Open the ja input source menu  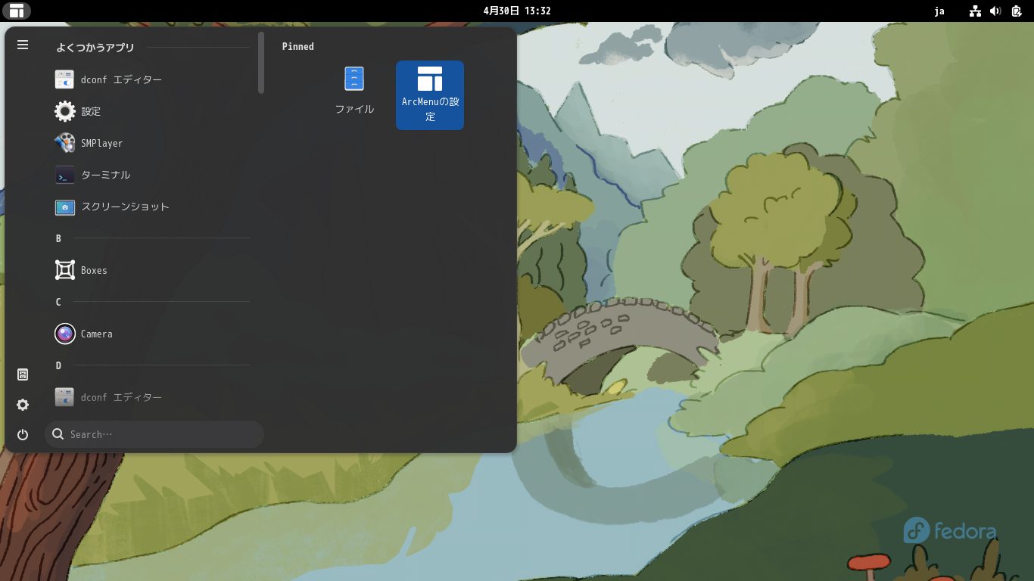point(939,11)
